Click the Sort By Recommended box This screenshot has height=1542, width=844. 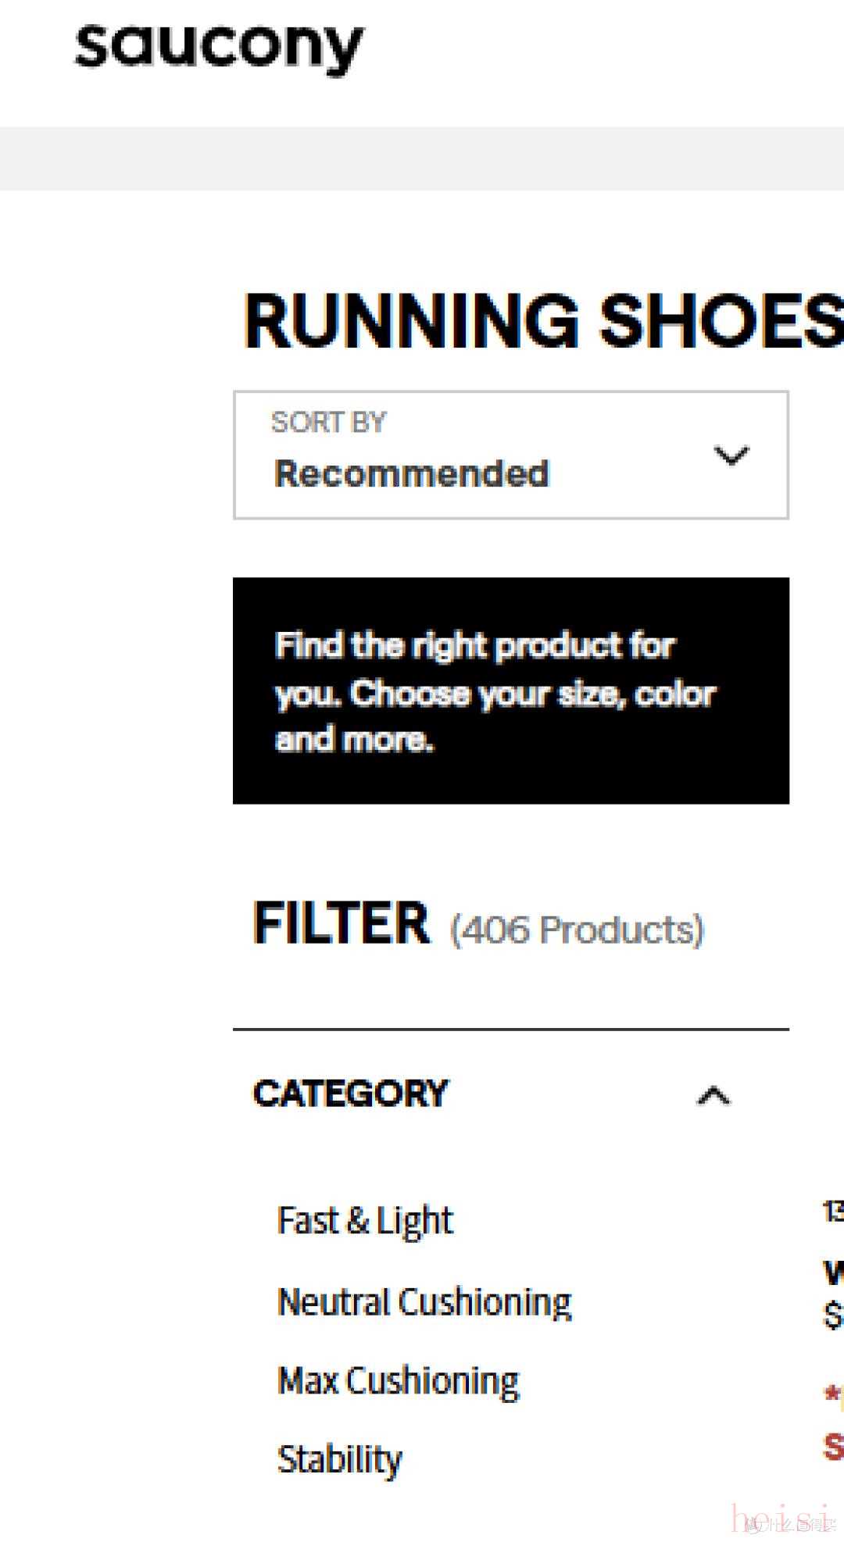pos(511,455)
